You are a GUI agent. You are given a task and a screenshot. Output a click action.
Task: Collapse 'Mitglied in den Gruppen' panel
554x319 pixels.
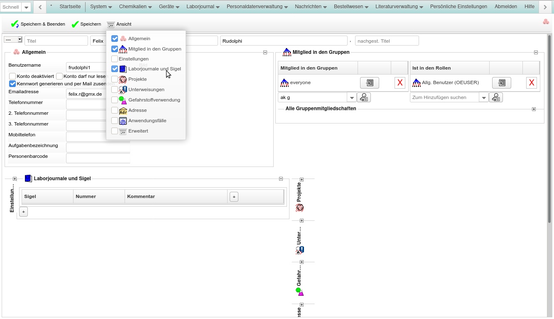click(536, 52)
